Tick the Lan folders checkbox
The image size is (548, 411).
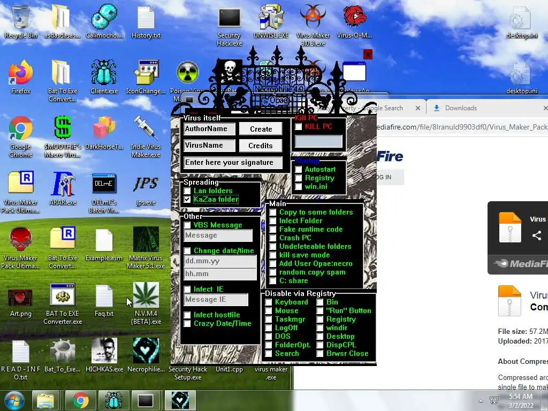[187, 191]
